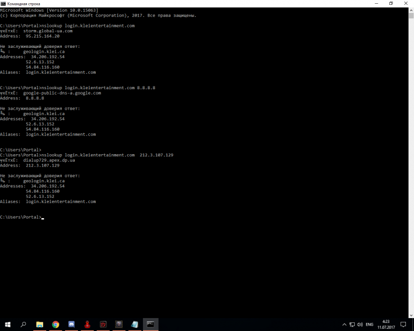Click the vertical scrollbar up arrow
The image size is (414, 331).
411,10
